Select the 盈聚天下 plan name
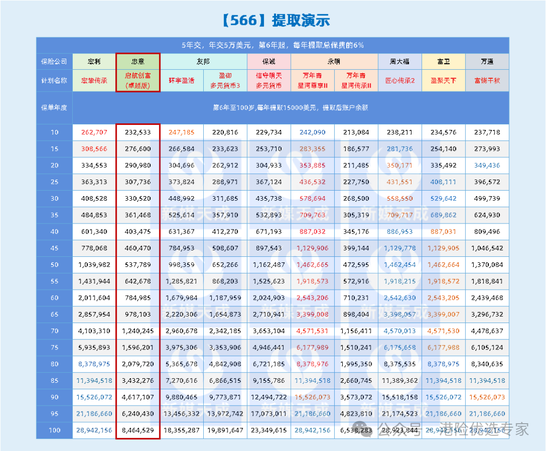 point(444,80)
